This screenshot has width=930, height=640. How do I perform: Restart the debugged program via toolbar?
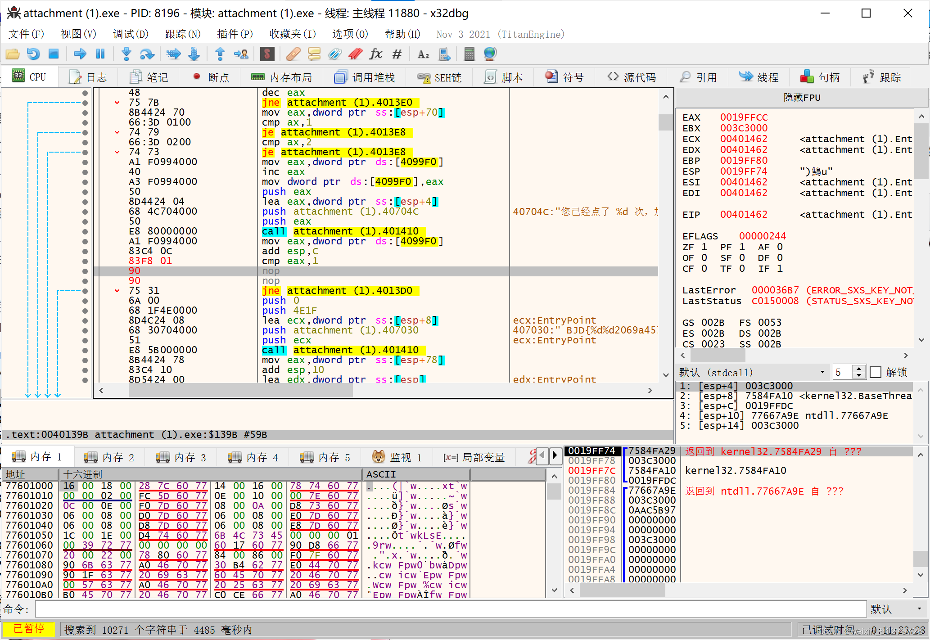pyautogui.click(x=33, y=54)
